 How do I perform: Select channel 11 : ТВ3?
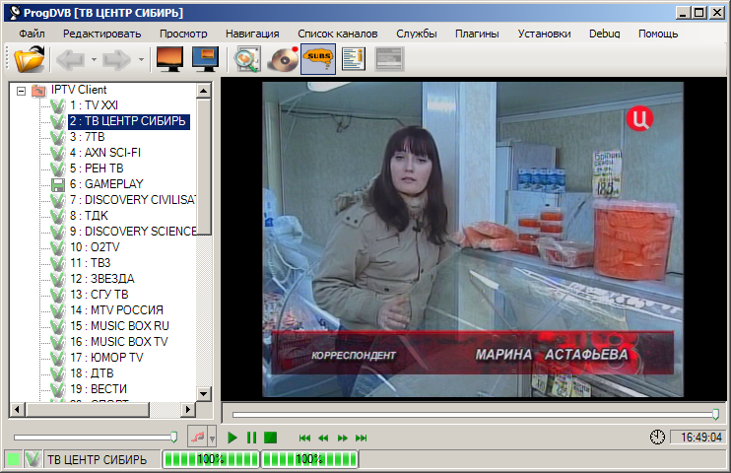tap(91, 263)
